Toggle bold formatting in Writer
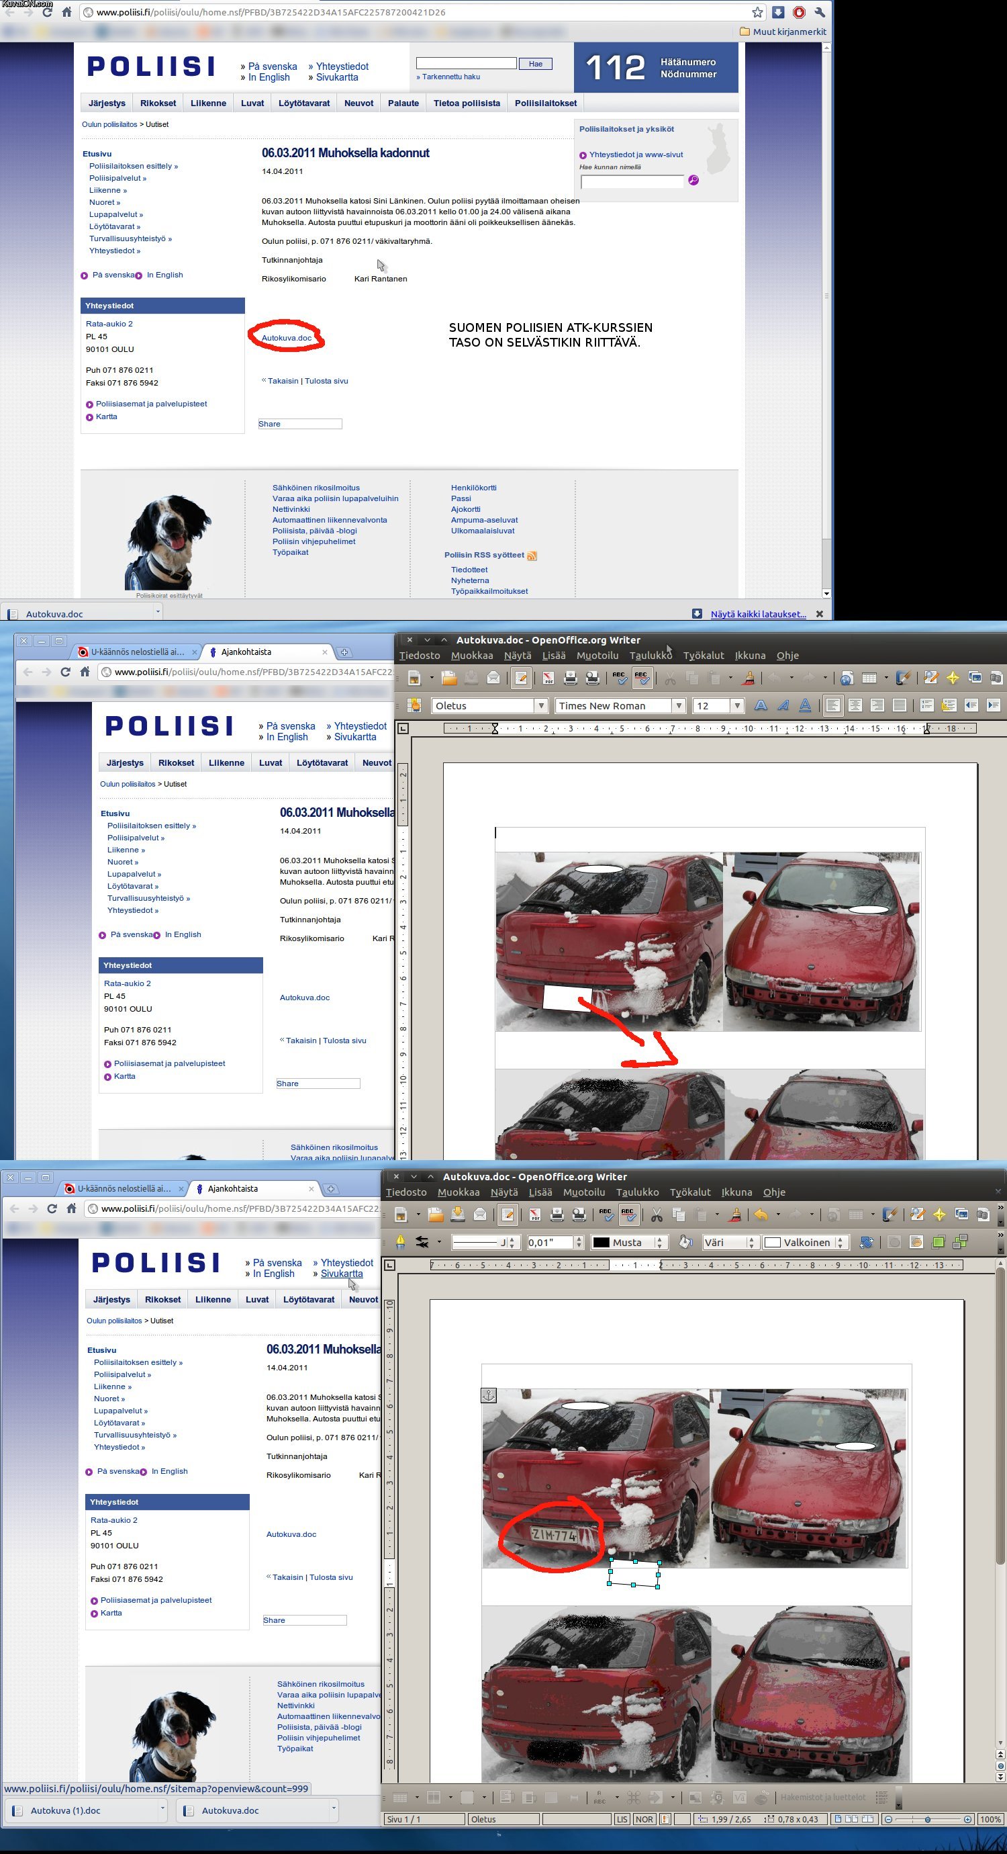Image resolution: width=1007 pixels, height=1854 pixels. 760,705
